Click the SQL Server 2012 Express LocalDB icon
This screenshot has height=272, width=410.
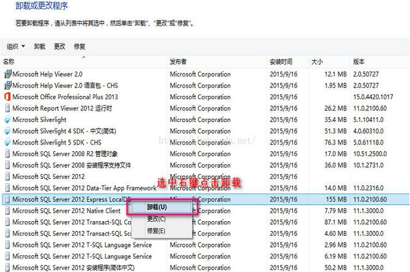[x=7, y=199]
